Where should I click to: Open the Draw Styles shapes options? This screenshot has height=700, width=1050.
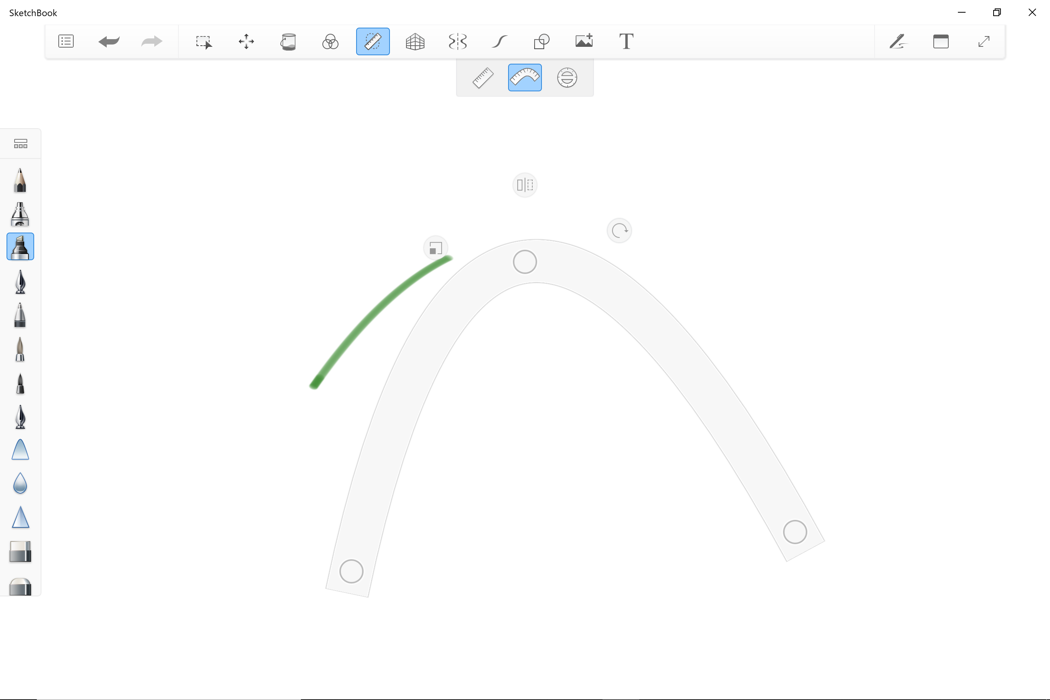(542, 41)
